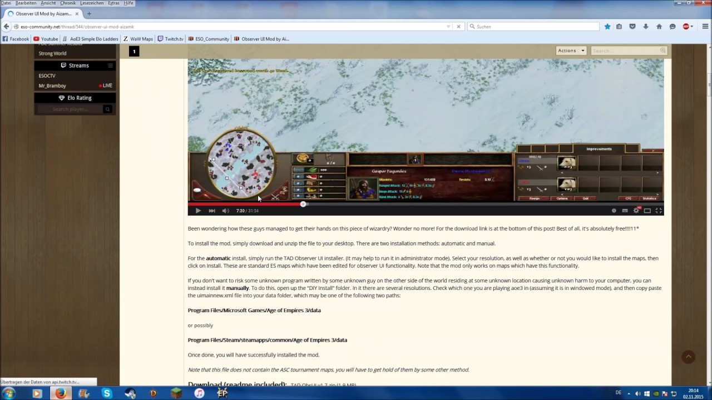
Task: Open Firefox downloads arrow
Action: point(646,26)
